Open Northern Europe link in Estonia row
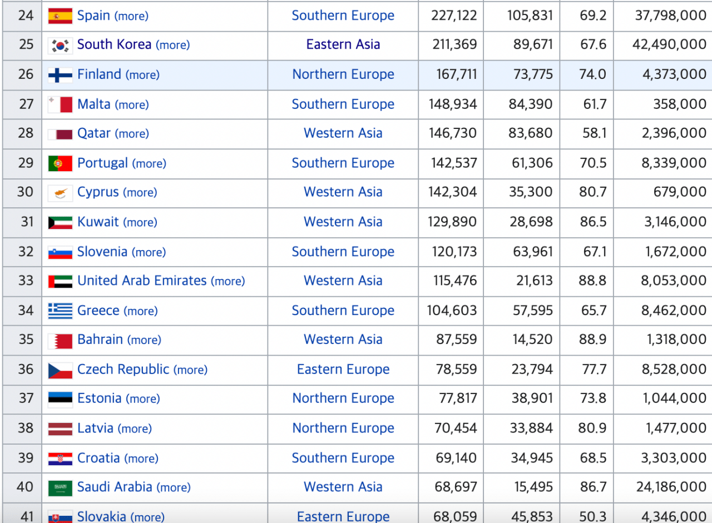This screenshot has height=523, width=712. (343, 399)
